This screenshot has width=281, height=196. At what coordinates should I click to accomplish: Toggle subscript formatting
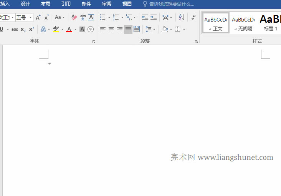[23, 29]
